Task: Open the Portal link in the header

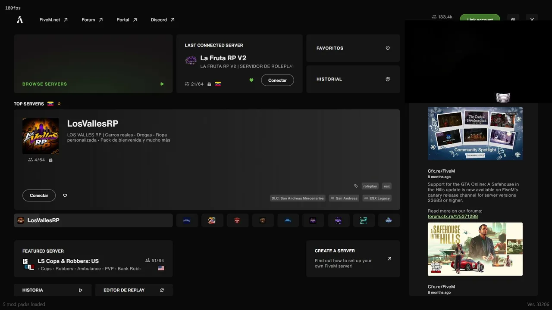Action: [x=127, y=20]
